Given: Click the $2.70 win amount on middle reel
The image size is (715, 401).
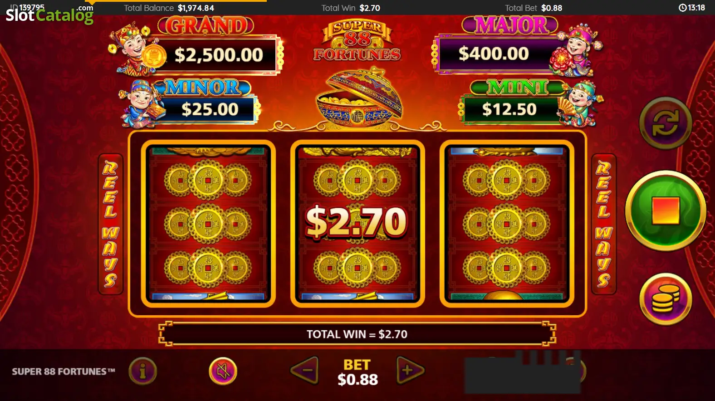Looking at the screenshot, I should coord(357,222).
